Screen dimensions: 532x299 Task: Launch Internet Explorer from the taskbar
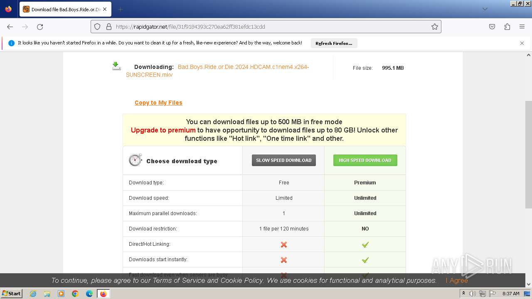point(33,294)
